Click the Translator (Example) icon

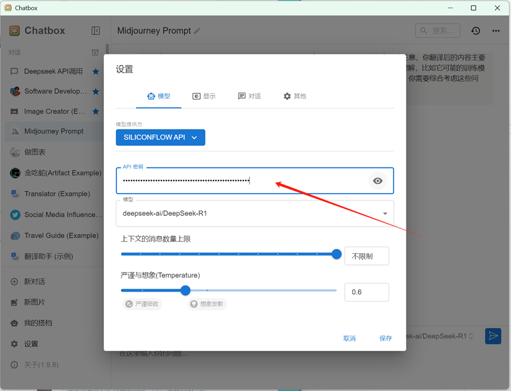tap(15, 194)
